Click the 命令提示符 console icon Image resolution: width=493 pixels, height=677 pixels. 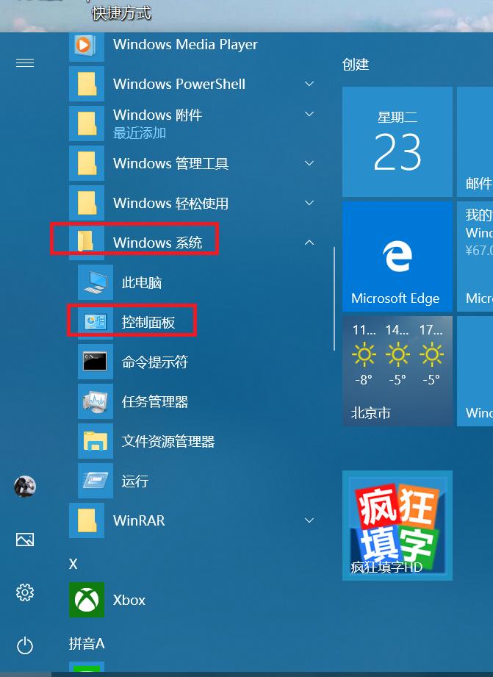point(96,362)
